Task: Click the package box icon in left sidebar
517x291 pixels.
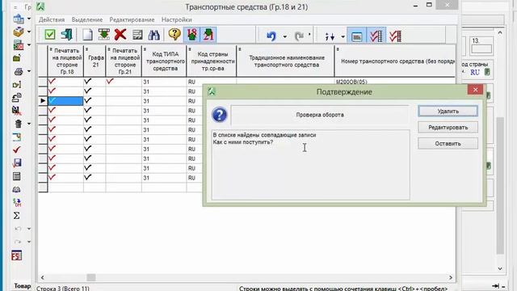Action: coord(19,32)
